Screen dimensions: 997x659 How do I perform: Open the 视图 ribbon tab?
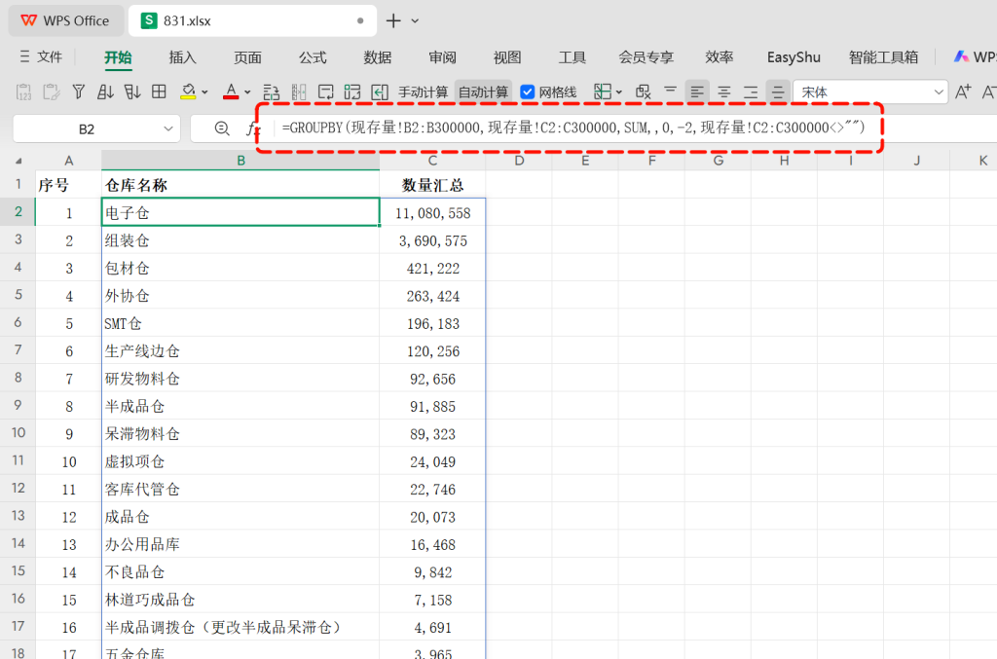(x=506, y=57)
